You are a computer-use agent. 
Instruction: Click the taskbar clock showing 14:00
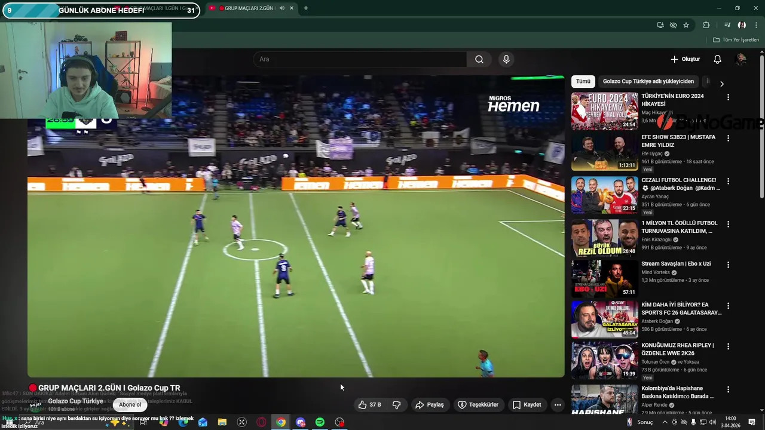tap(730, 422)
